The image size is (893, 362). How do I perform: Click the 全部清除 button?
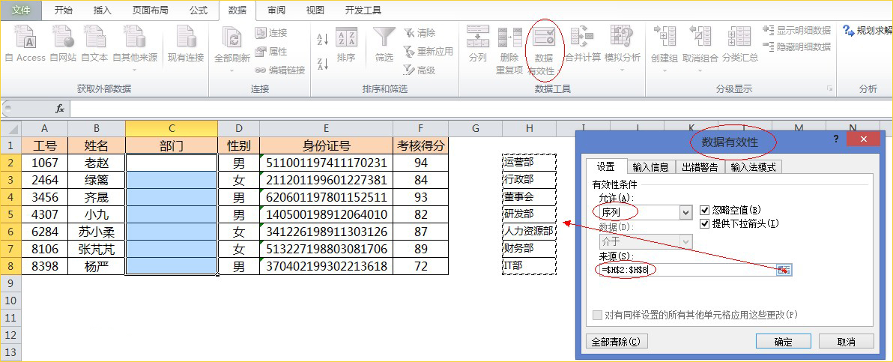617,342
